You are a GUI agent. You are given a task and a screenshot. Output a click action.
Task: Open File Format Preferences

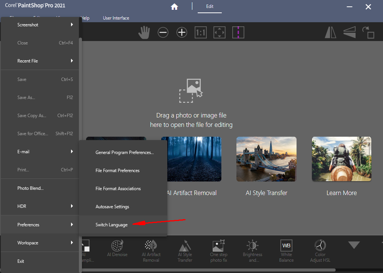(123, 171)
